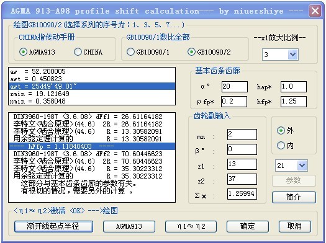Viewport: 326px width, 243px height.
Task: Select the 'awt = 0.450823' row
Action: point(92,79)
